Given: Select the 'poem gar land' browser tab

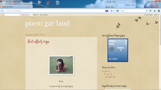Looking at the screenshot, I should 15,7.
